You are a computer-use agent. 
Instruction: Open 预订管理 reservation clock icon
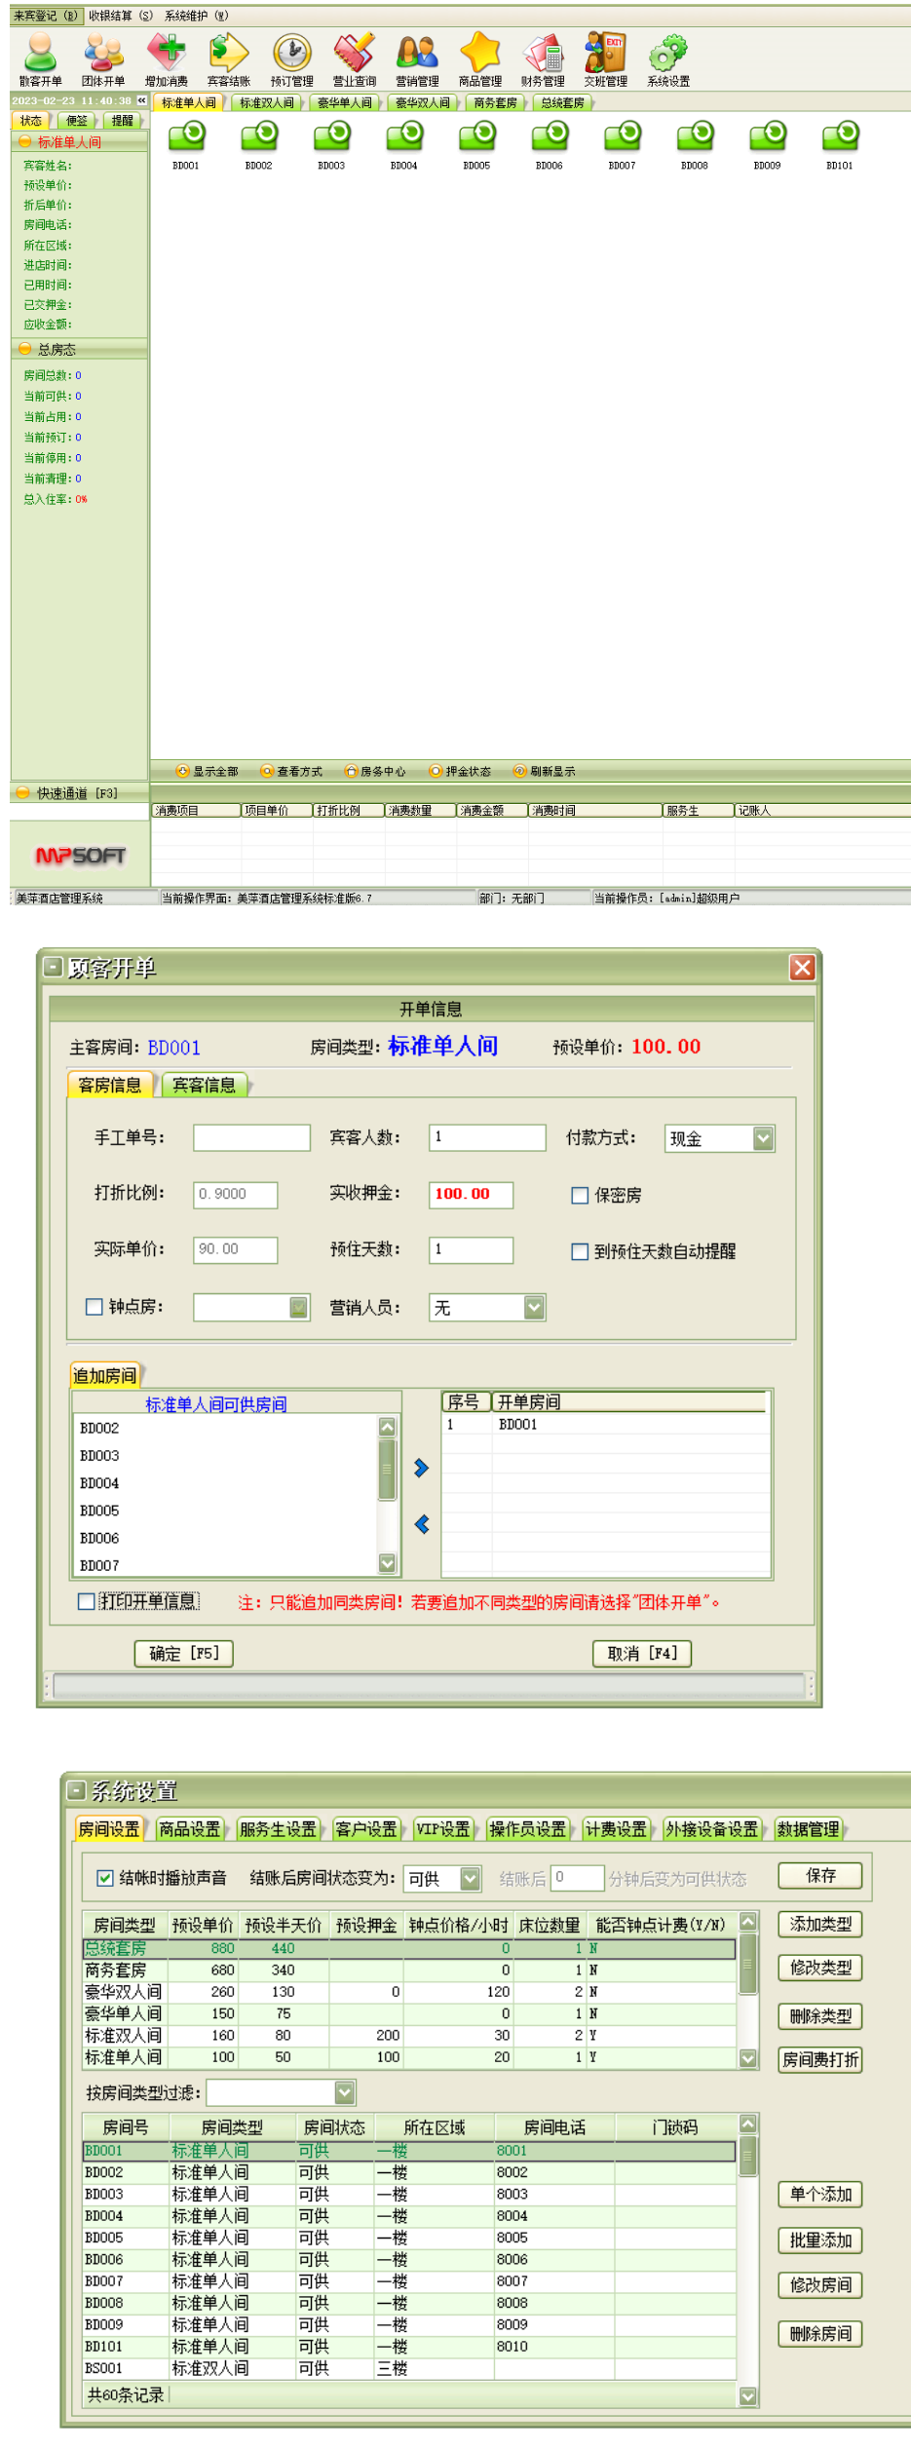tap(291, 54)
